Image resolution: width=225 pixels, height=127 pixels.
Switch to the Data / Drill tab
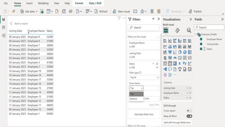pyautogui.click(x=95, y=3)
